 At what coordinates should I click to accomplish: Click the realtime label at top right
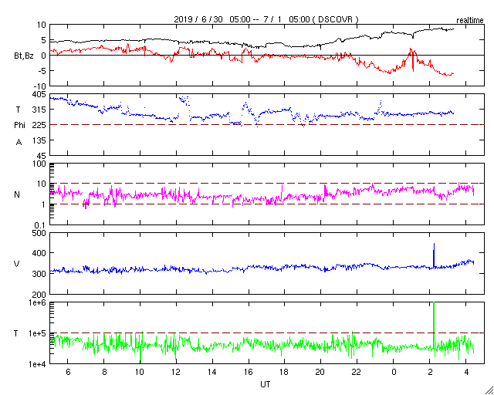tap(471, 19)
